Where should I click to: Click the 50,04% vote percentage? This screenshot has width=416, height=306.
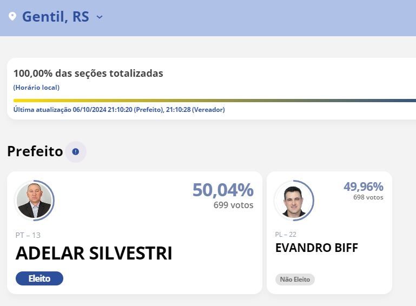[x=223, y=190]
